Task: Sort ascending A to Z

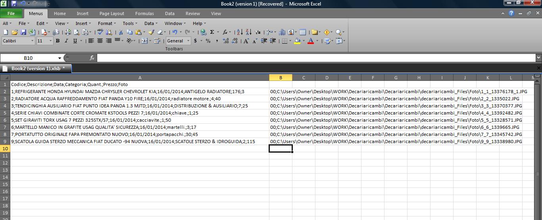Action: tap(240, 32)
